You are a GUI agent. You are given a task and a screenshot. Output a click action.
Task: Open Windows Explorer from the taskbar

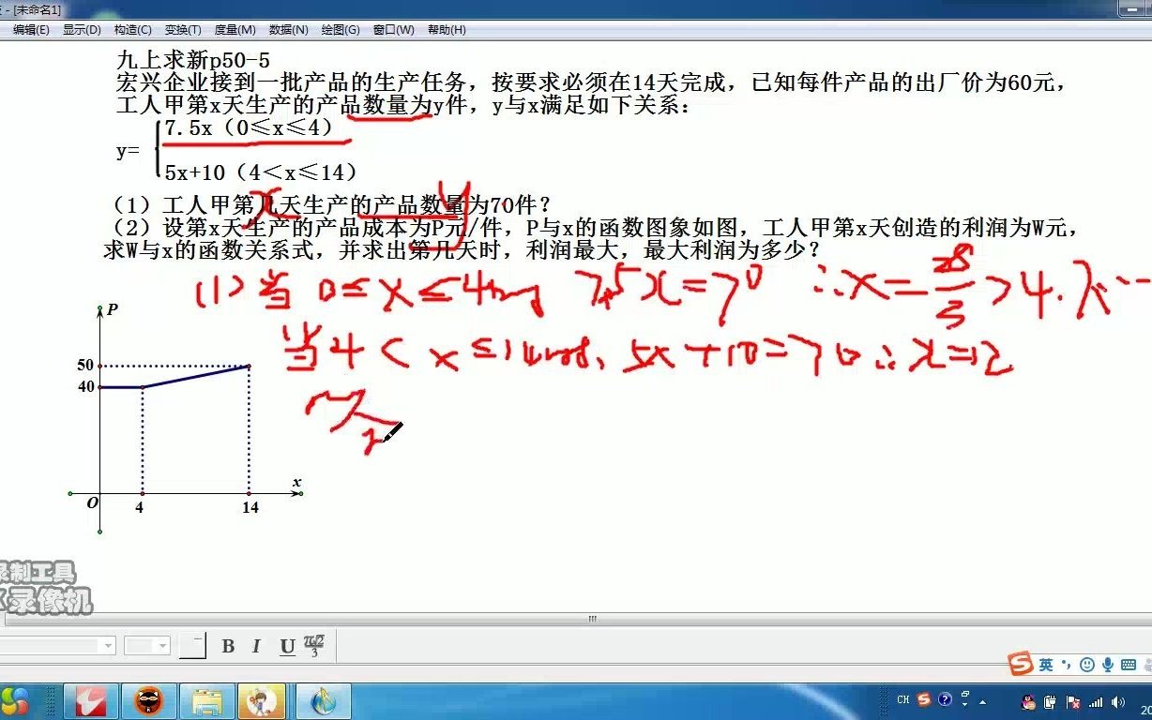206,701
